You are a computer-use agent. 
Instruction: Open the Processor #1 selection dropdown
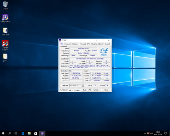[x=76, y=85]
